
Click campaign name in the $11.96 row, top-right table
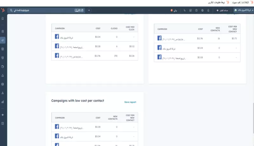coord(173,39)
